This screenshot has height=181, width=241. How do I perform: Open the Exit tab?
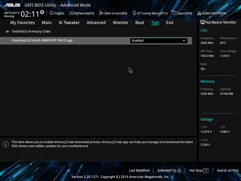click(170, 23)
